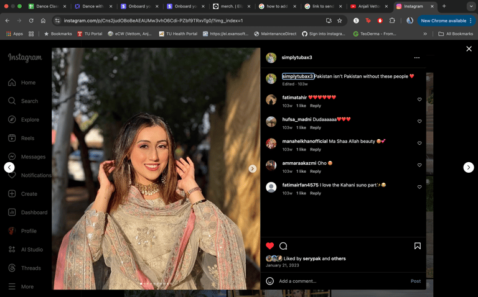Image resolution: width=478 pixels, height=297 pixels.
Task: Open Home in Instagram sidebar
Action: pos(22,83)
